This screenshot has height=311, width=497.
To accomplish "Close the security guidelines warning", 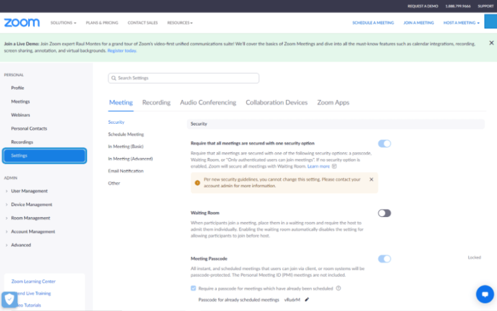I will pos(372,179).
